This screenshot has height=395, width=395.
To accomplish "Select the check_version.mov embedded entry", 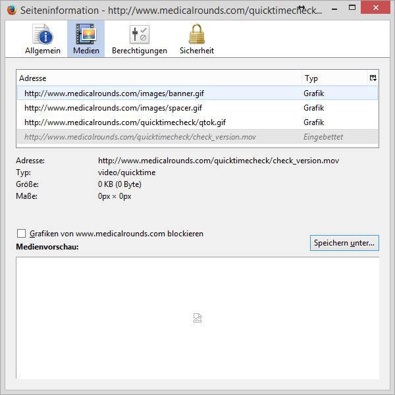I will [140, 137].
